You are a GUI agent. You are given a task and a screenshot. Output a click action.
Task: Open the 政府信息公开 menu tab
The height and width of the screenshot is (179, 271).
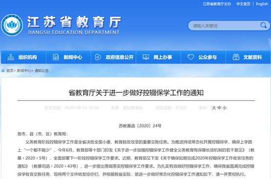pyautogui.click(x=113, y=57)
